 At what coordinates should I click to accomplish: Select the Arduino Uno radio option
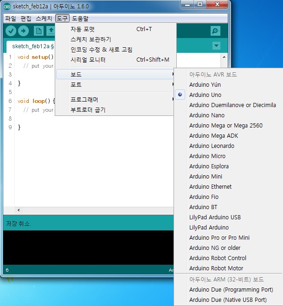pyautogui.click(x=205, y=95)
